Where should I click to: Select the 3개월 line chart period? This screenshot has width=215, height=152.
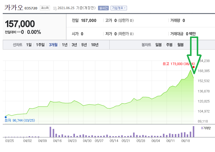pos(53,45)
